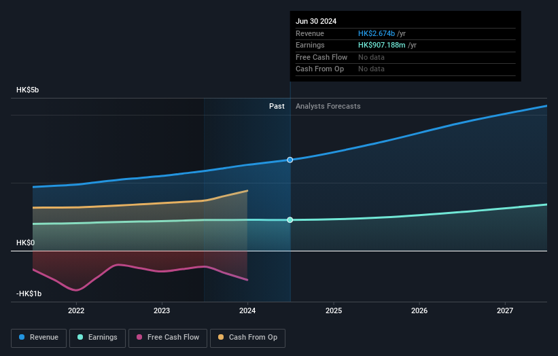This screenshot has width=558, height=356.
Task: Select the Earnings data point at Jun 2024
Action: [290, 220]
